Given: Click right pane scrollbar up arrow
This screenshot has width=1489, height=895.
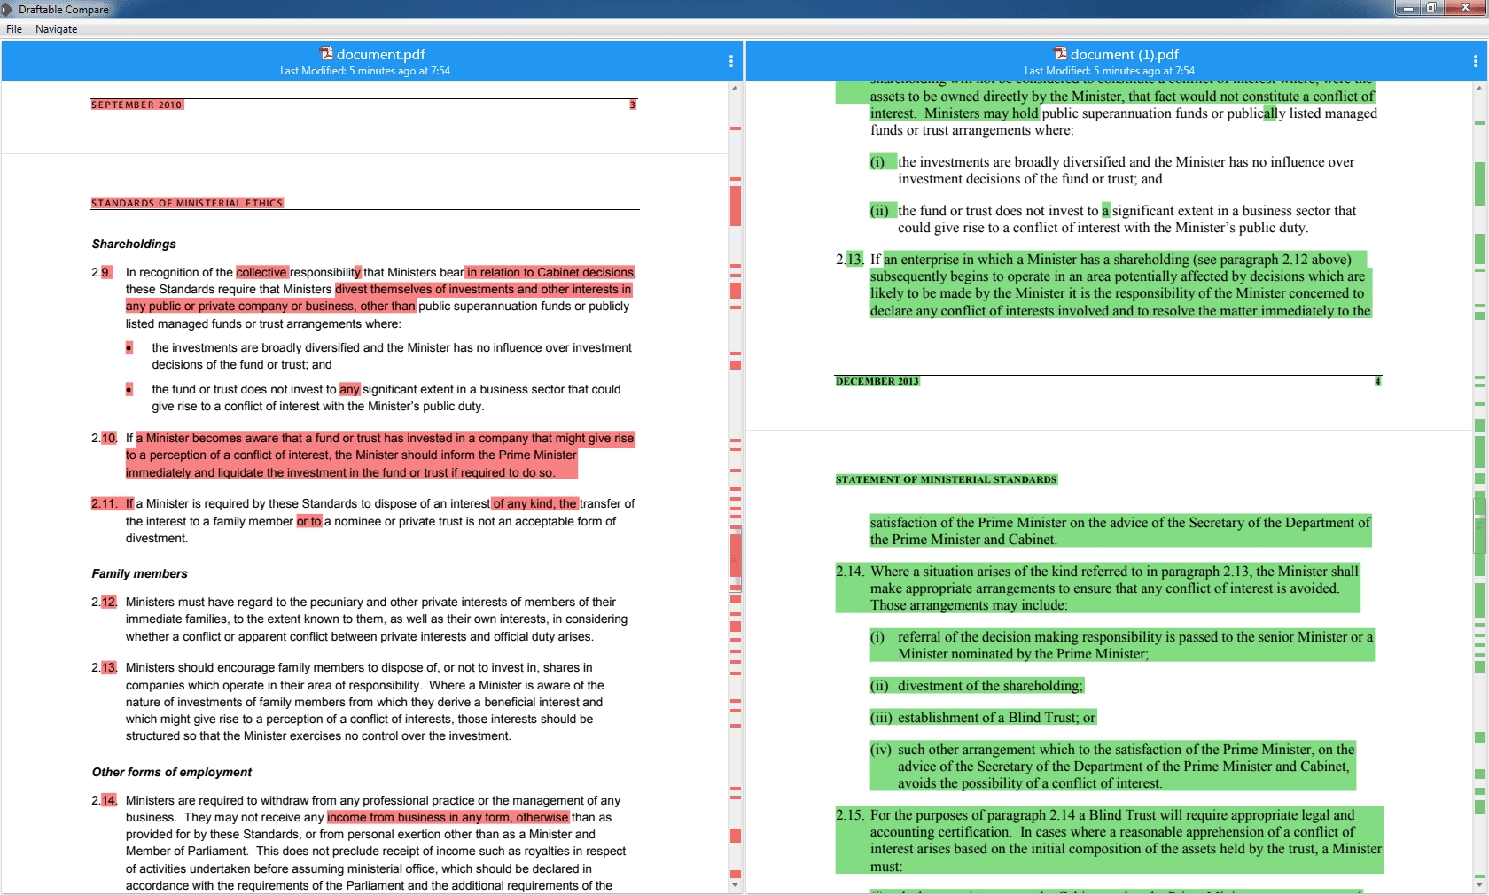Looking at the screenshot, I should (x=1479, y=87).
